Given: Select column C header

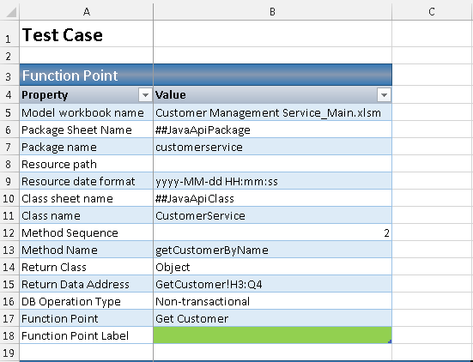Looking at the screenshot, I should point(432,12).
